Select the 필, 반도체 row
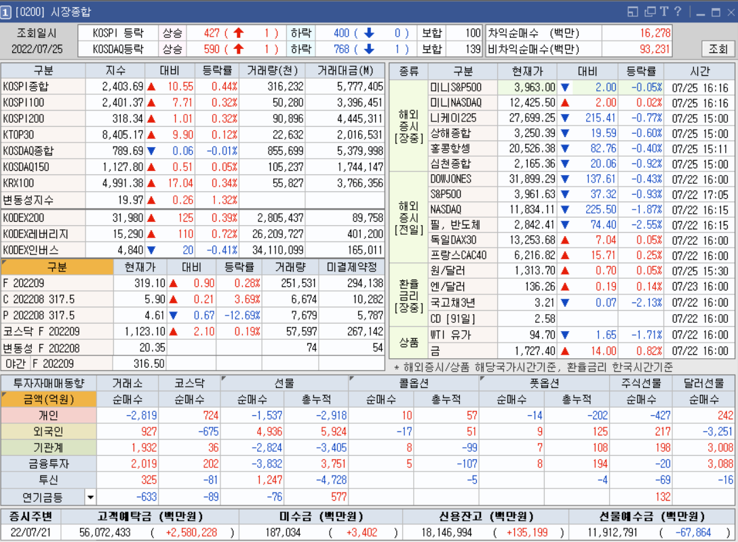 pyautogui.click(x=581, y=225)
